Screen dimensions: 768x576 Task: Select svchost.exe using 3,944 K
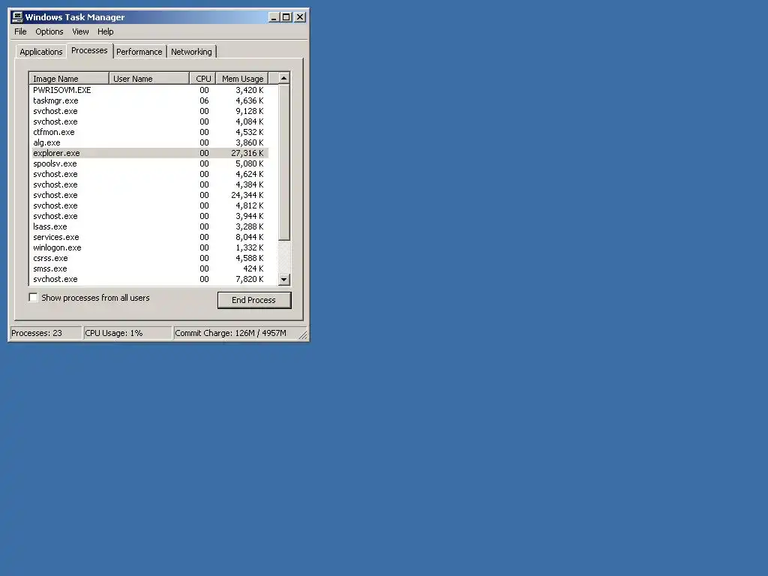tap(150, 216)
